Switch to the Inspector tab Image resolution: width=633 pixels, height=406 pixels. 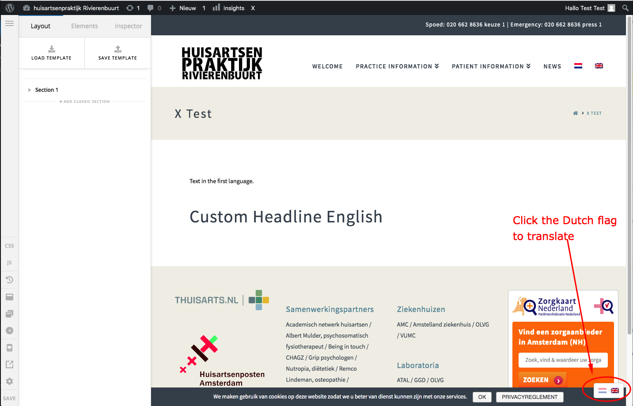128,26
